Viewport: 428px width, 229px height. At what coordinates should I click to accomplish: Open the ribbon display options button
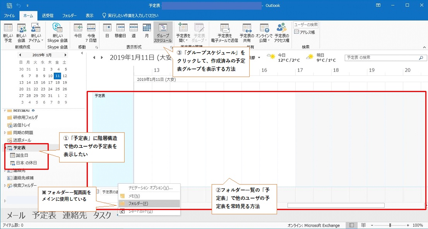pos(378,5)
